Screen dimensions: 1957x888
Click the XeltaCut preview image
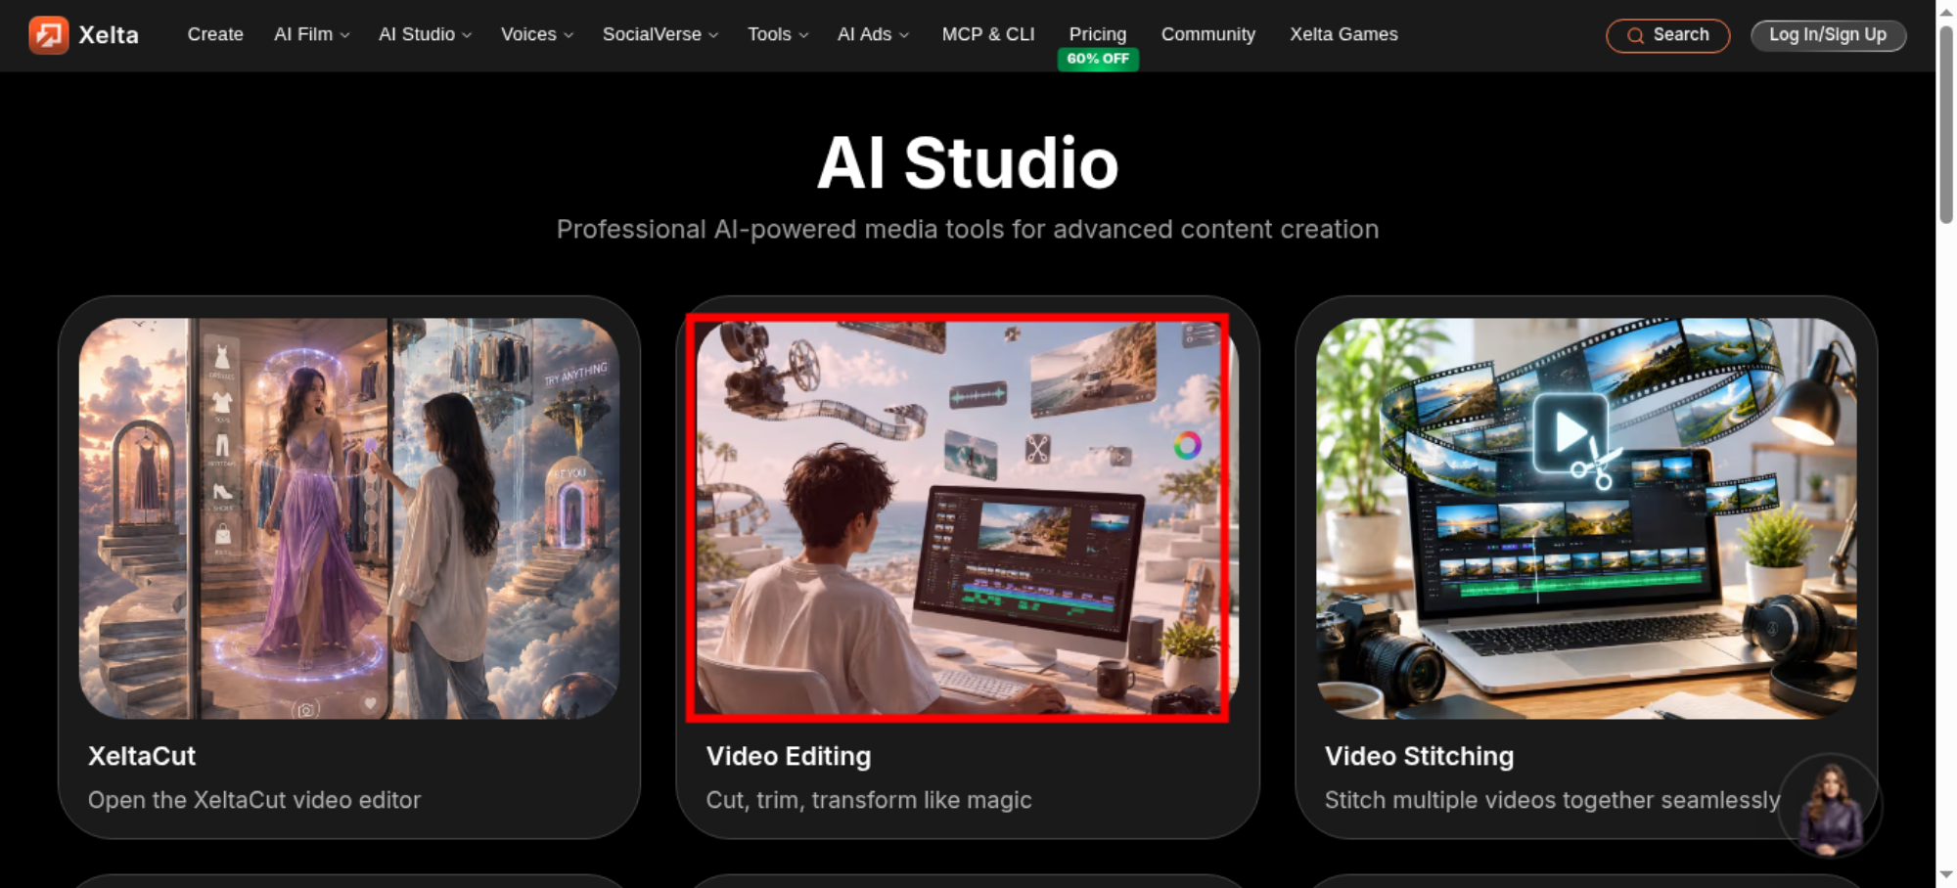349,518
